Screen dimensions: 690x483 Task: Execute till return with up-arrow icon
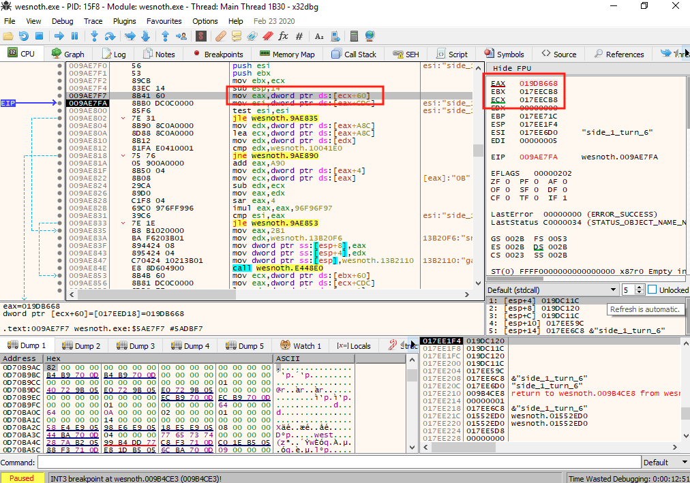[165, 36]
